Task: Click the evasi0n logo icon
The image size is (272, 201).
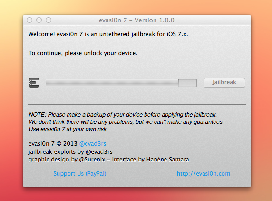Action: (x=34, y=83)
